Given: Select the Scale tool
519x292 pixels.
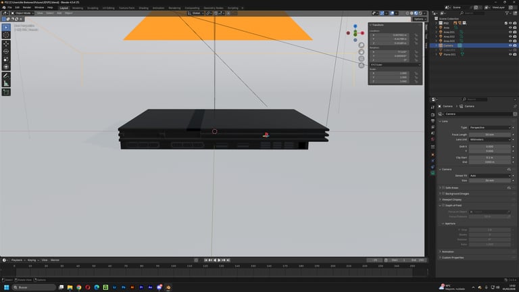Looking at the screenshot, I should pos(6,59).
